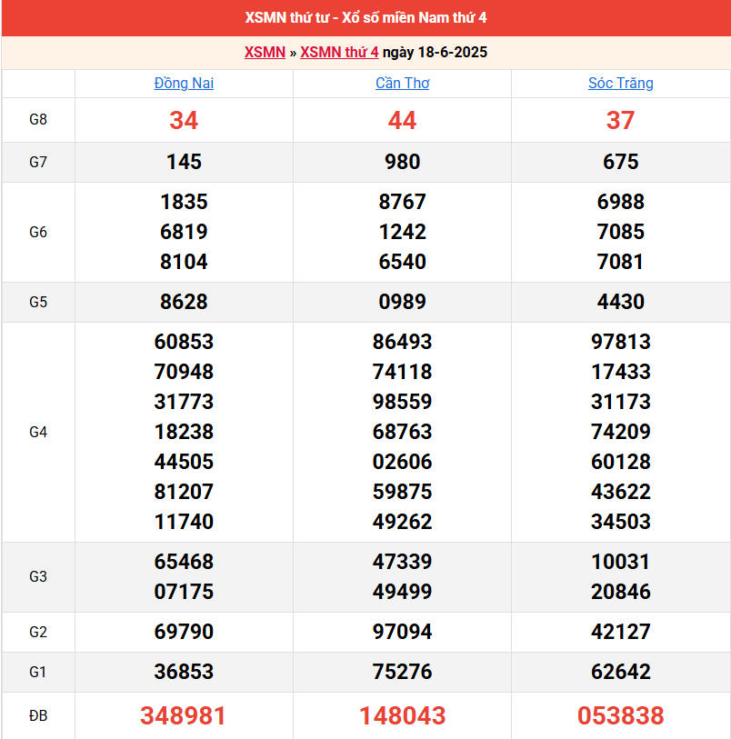Click Cần Thơ G5 number 0989
731x739 pixels.
[402, 302]
